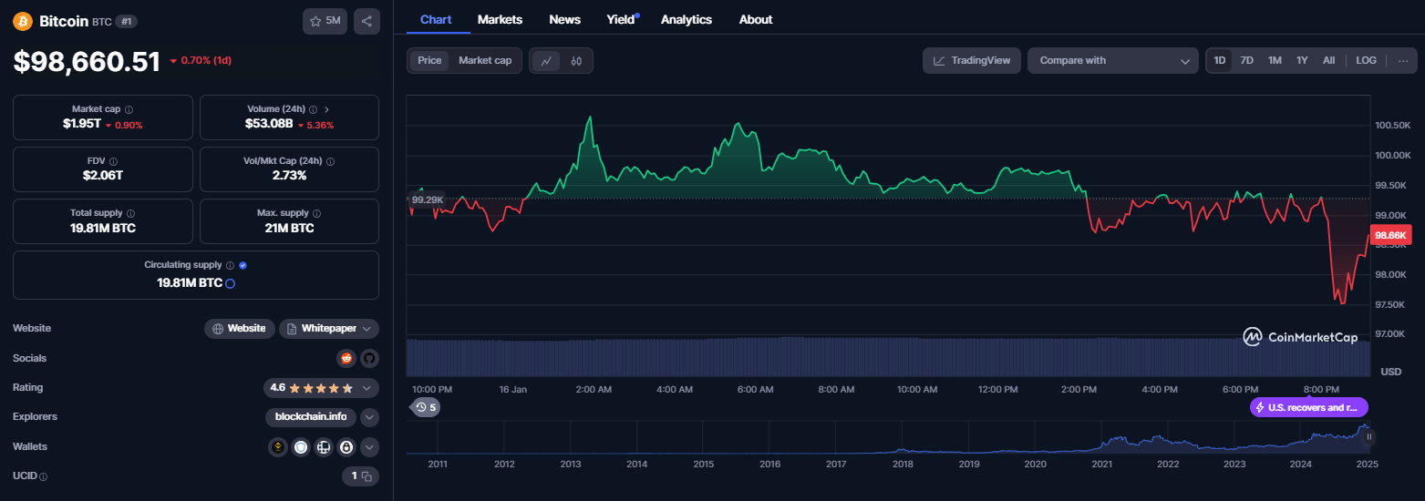Viewport: 1425px width, 501px height.
Task: Copy the UCID value
Action: pyautogui.click(x=367, y=476)
